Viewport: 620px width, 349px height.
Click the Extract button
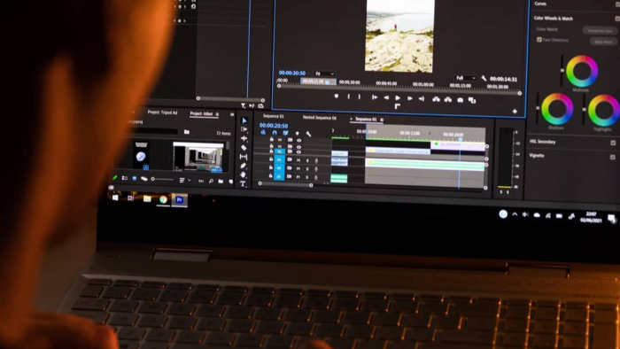[448, 99]
